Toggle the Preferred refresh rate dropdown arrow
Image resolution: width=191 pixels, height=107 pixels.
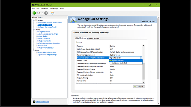point(141,58)
